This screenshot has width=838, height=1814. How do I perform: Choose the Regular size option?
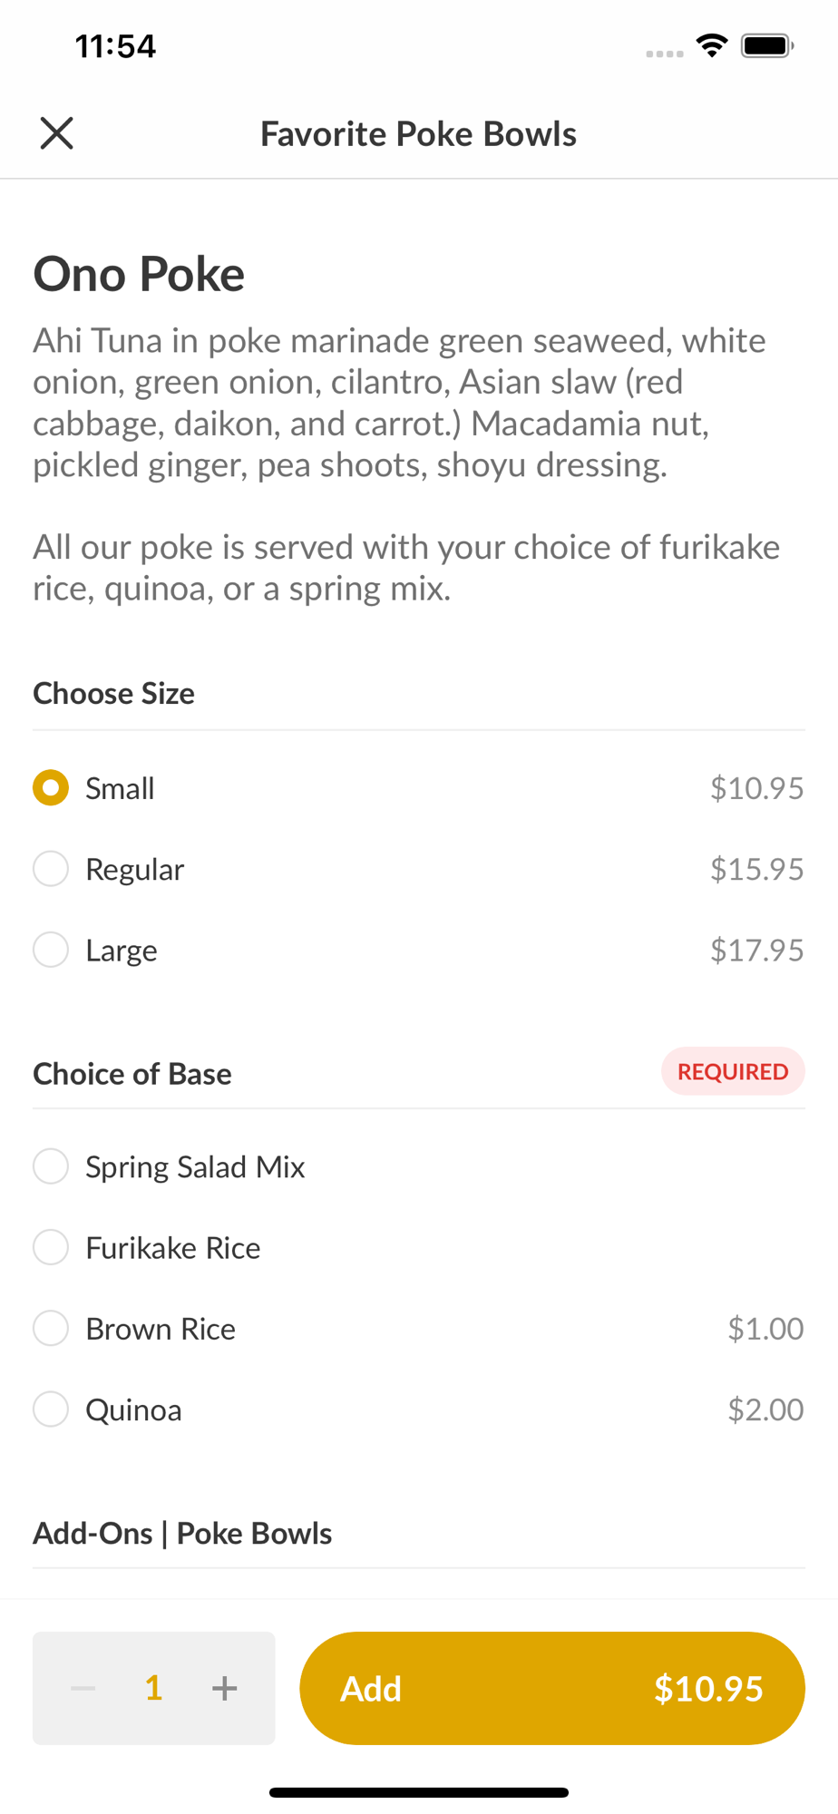pyautogui.click(x=51, y=869)
